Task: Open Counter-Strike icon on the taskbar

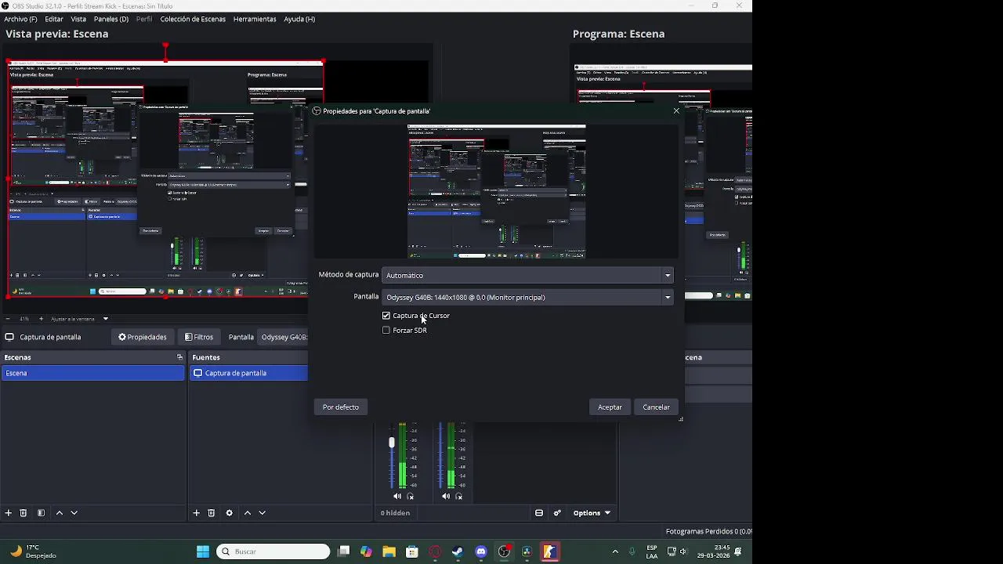Action: coord(549,551)
